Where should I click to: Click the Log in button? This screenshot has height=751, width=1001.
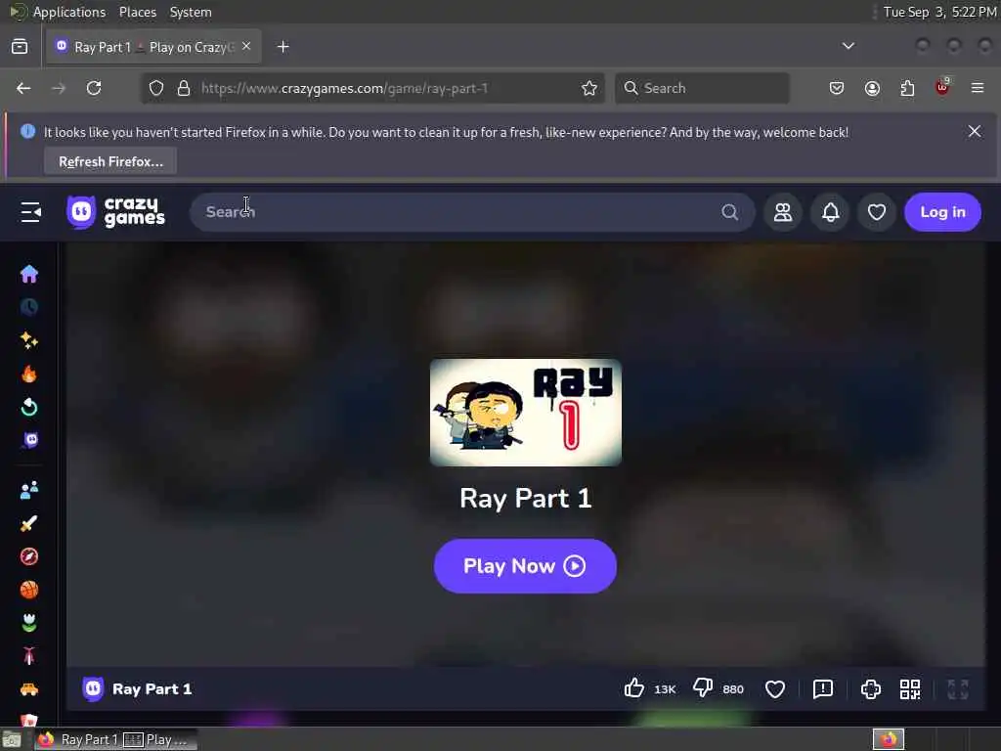tap(942, 212)
